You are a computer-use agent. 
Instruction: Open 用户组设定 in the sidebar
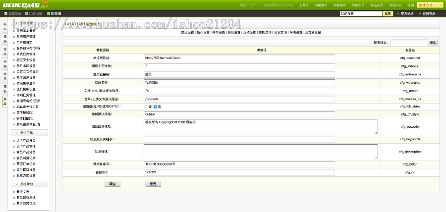pyautogui.click(x=24, y=42)
